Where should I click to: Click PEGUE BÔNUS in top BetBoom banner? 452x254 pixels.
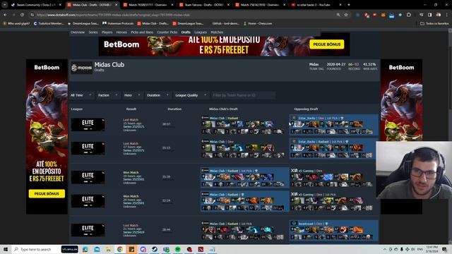tap(326, 44)
